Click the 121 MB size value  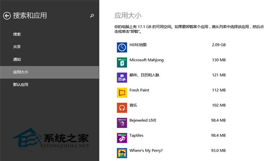219,75
